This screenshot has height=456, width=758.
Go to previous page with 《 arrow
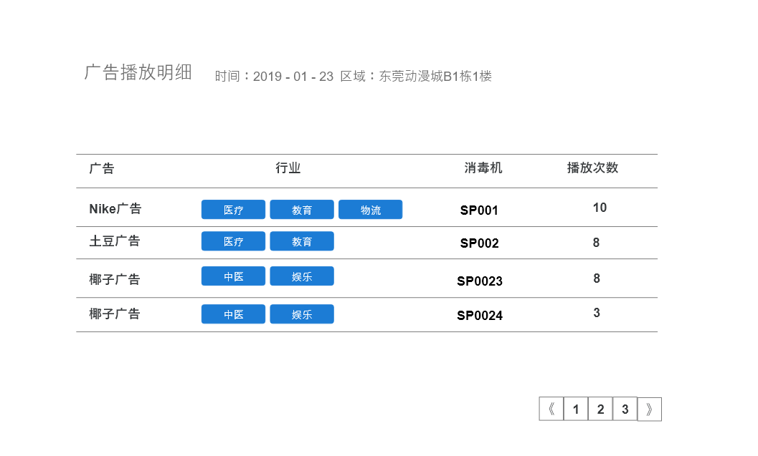[551, 409]
